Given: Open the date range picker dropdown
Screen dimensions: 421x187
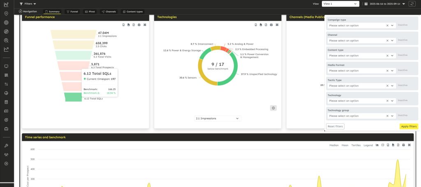Looking at the screenshot, I should [385, 4].
